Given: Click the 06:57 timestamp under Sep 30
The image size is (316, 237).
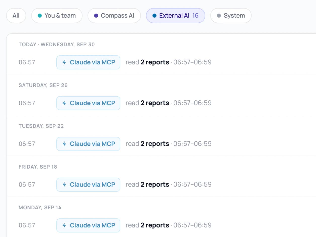Looking at the screenshot, I should click(x=27, y=62).
